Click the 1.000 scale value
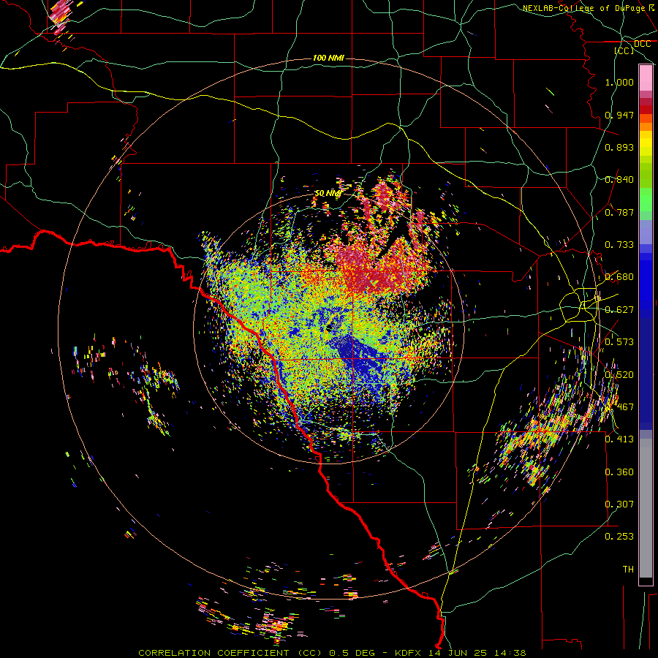 [x=619, y=82]
